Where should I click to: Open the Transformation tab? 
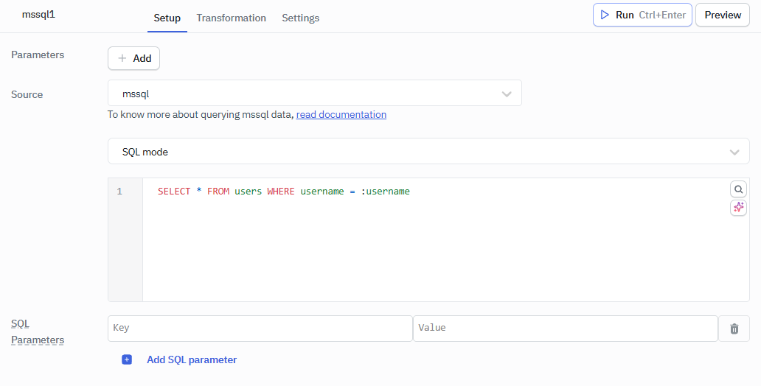coord(231,18)
